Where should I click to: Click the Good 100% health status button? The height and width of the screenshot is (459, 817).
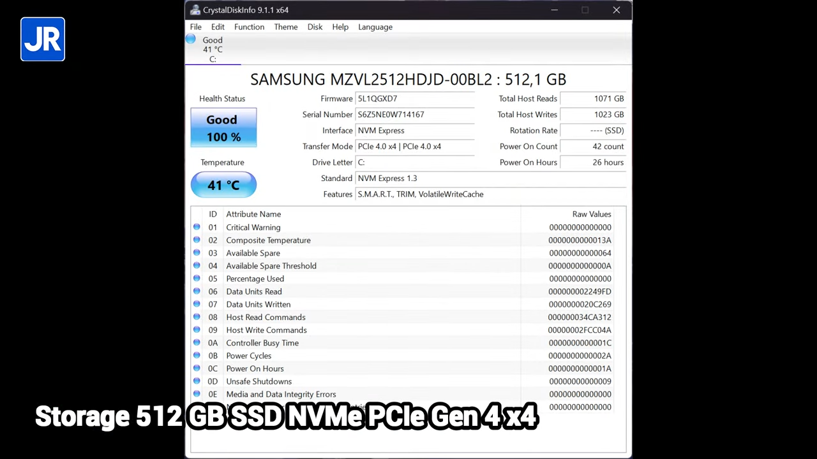(x=223, y=127)
